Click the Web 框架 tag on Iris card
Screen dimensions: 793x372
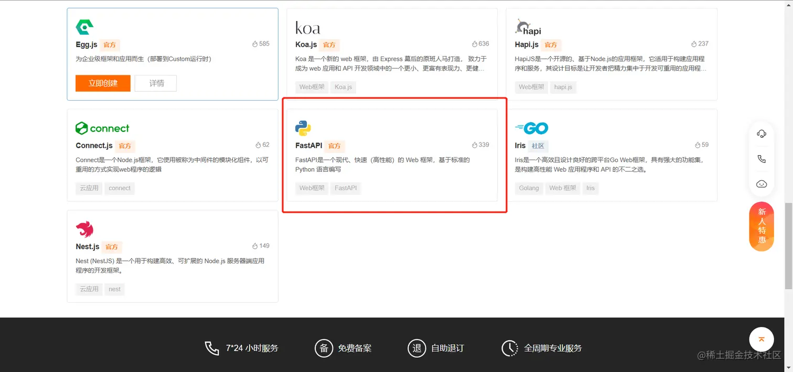tap(563, 188)
